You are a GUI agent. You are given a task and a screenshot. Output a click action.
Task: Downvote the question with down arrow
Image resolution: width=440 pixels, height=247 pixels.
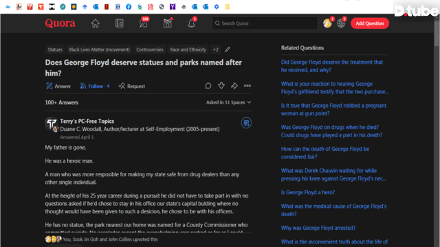coord(221,86)
